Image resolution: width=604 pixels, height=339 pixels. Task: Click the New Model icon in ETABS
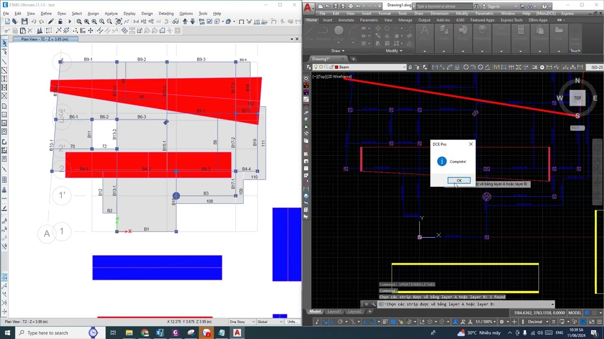coord(8,22)
